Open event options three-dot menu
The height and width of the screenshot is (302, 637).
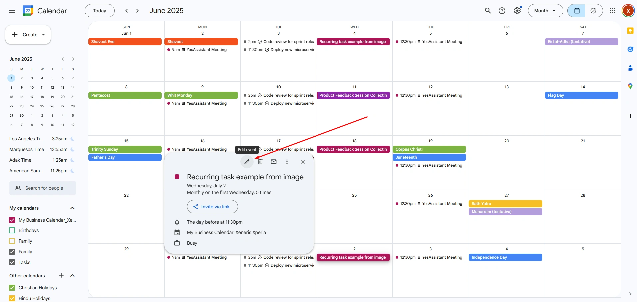287,162
